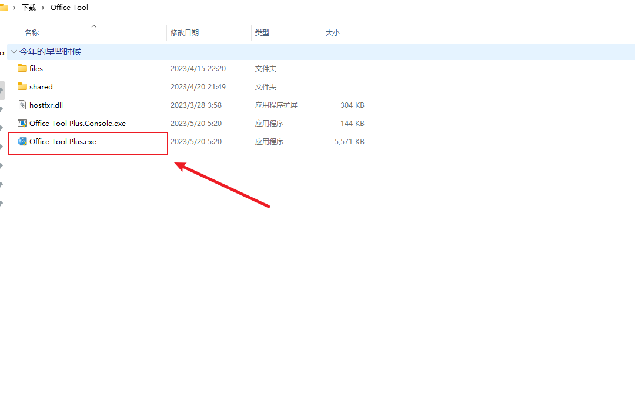Expand the chevron between 下载 and Office Tool
The height and width of the screenshot is (396, 635).
tap(44, 8)
